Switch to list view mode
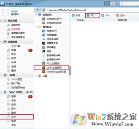Screen dimensions: 139x129 [107, 4]
